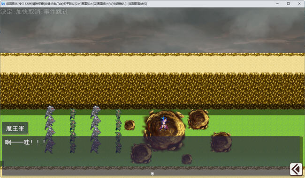The width and height of the screenshot is (305, 178).
Task: Minimize the game window
Action: tap(277, 4)
